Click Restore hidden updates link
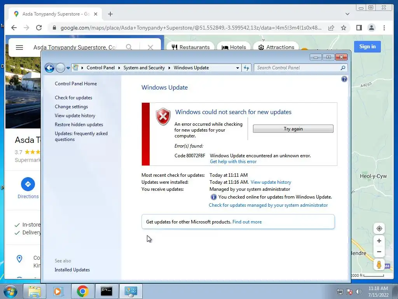 click(79, 125)
